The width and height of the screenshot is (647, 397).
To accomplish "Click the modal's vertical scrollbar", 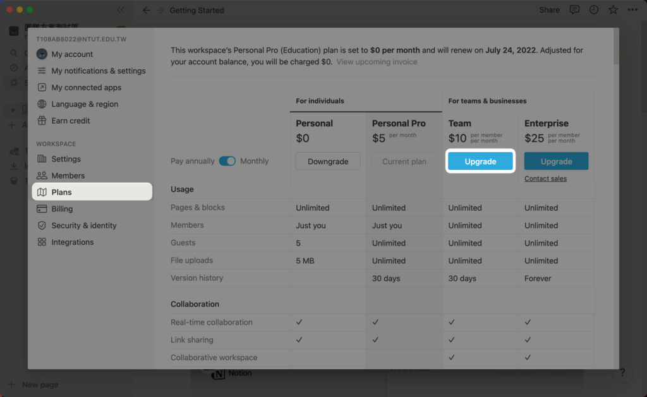I will point(615,46).
